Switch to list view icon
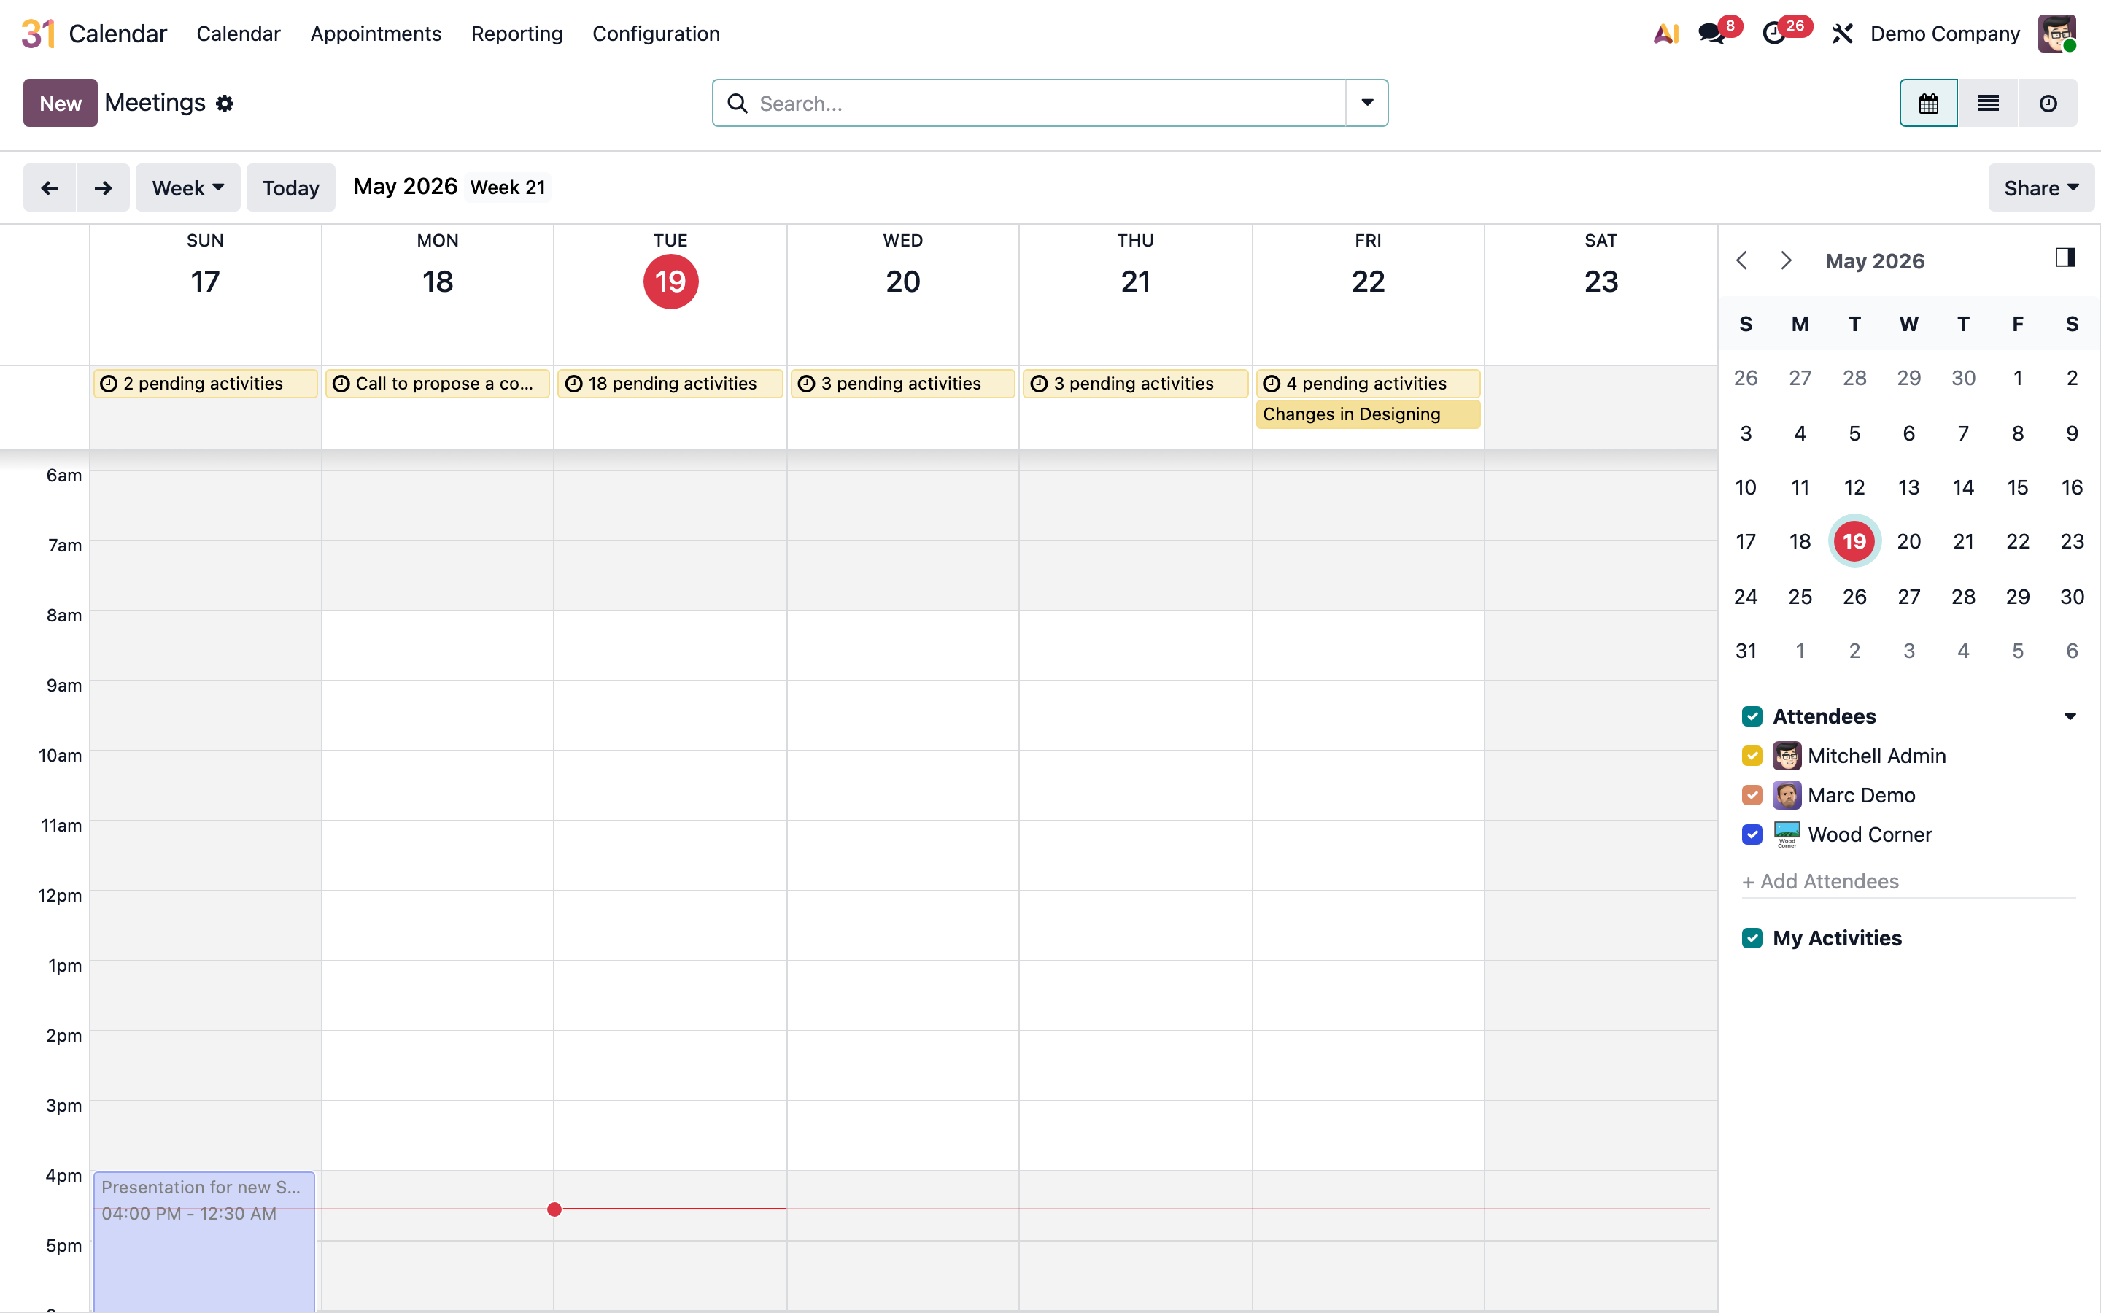Screen dimensions: 2101x1313 [1988, 104]
